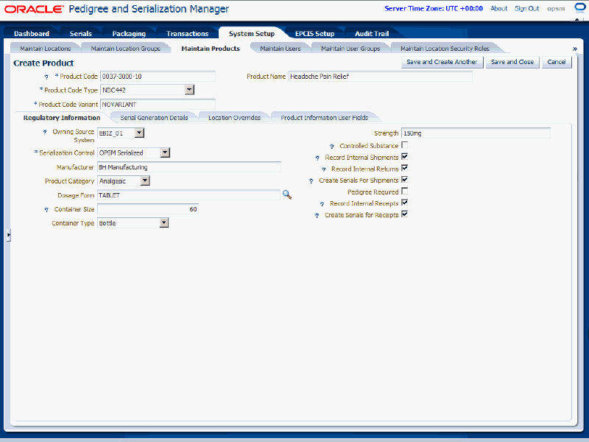Expand the collapsed left side panel
This screenshot has width=589, height=442.
[x=8, y=235]
